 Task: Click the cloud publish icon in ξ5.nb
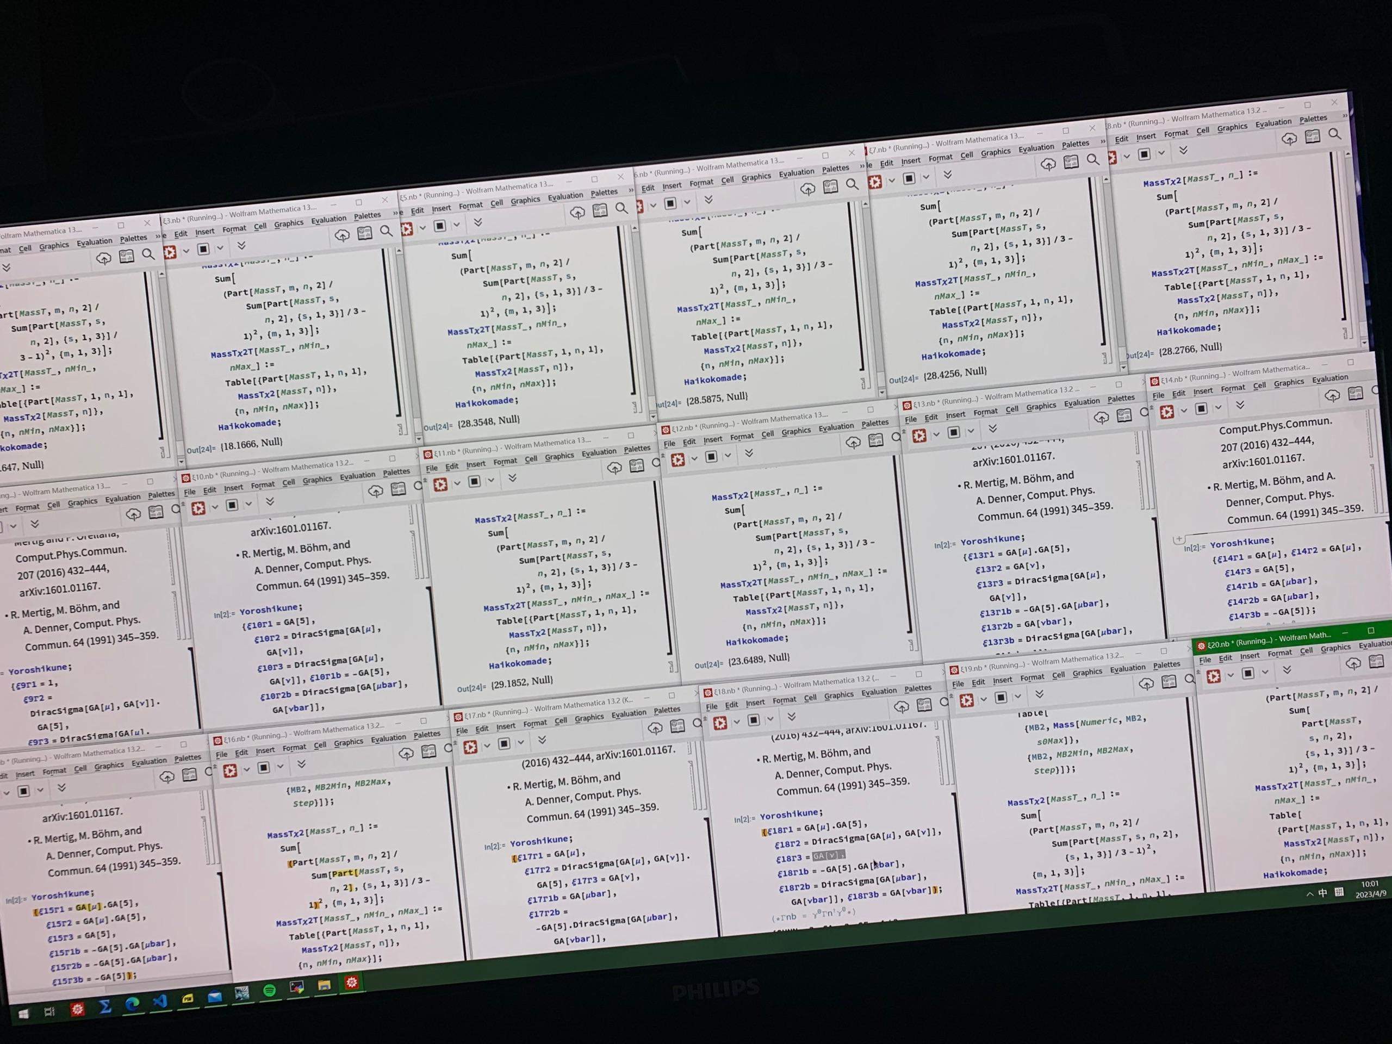coord(577,213)
